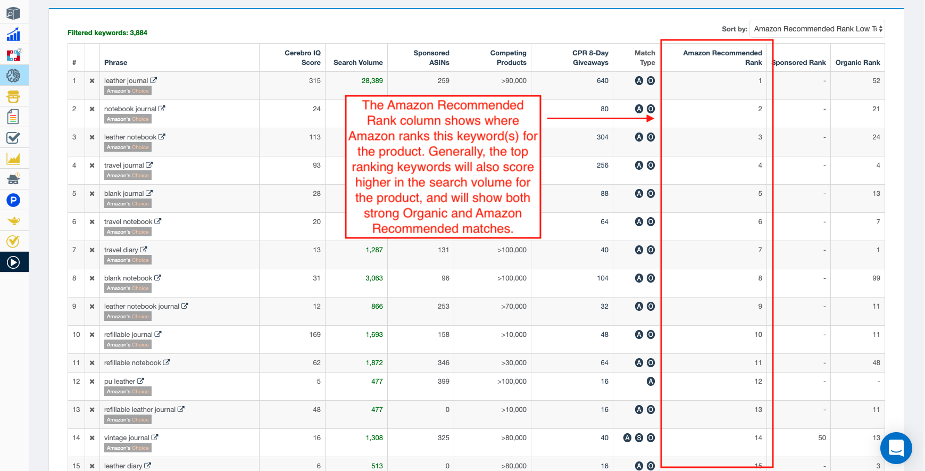Open the Trendster bar chart tool
925x471 pixels.
(x=13, y=35)
